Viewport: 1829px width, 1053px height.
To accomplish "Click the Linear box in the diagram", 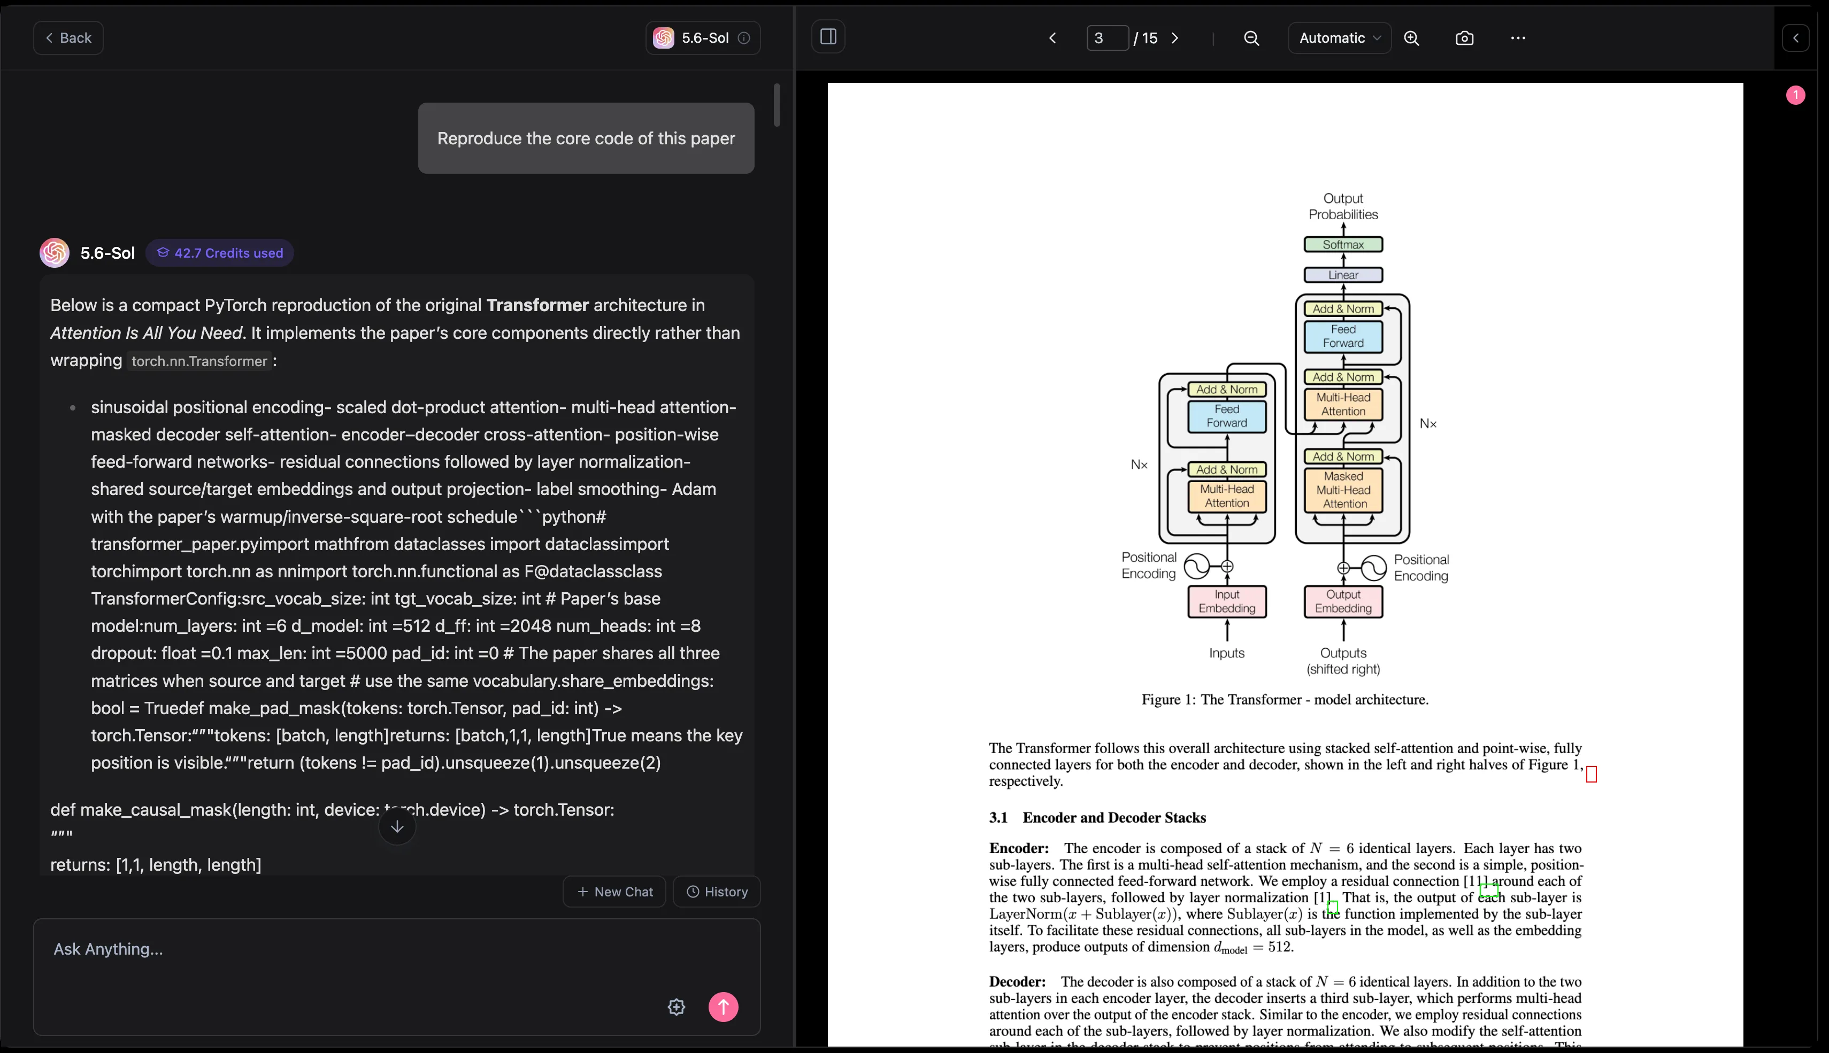I will click(x=1343, y=275).
